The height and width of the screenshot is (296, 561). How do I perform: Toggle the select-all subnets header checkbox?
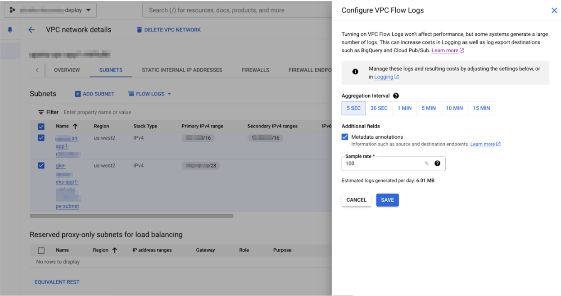[41, 126]
